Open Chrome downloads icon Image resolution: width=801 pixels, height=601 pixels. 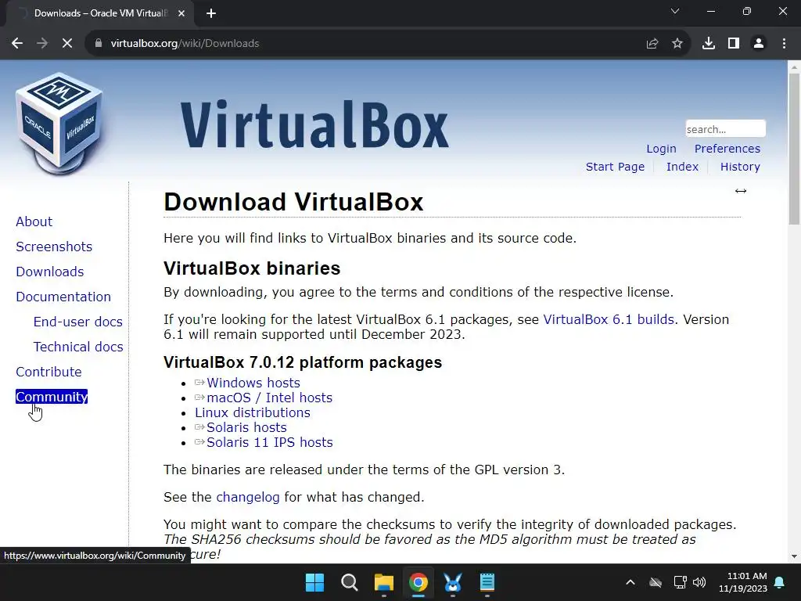(x=709, y=44)
